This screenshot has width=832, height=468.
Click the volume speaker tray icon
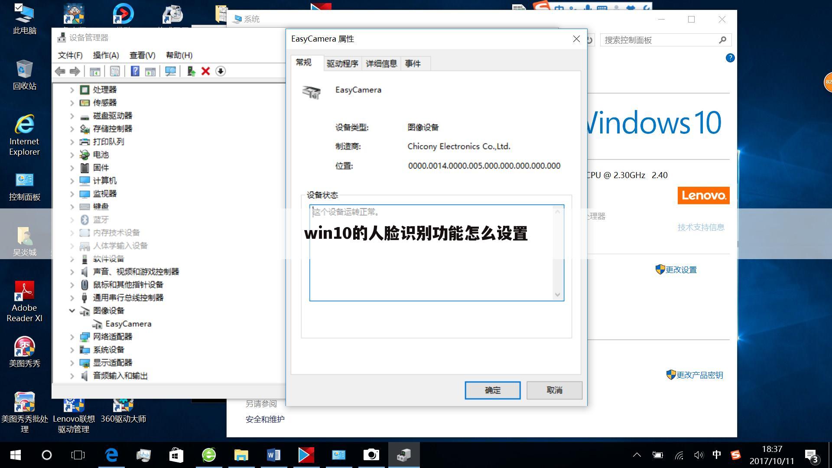698,455
